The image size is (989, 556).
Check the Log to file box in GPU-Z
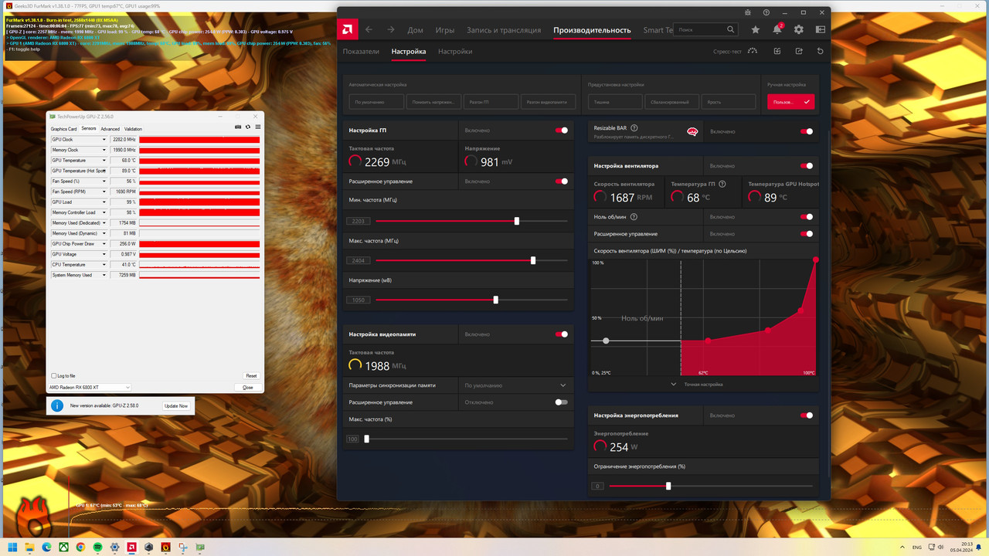[x=53, y=376]
